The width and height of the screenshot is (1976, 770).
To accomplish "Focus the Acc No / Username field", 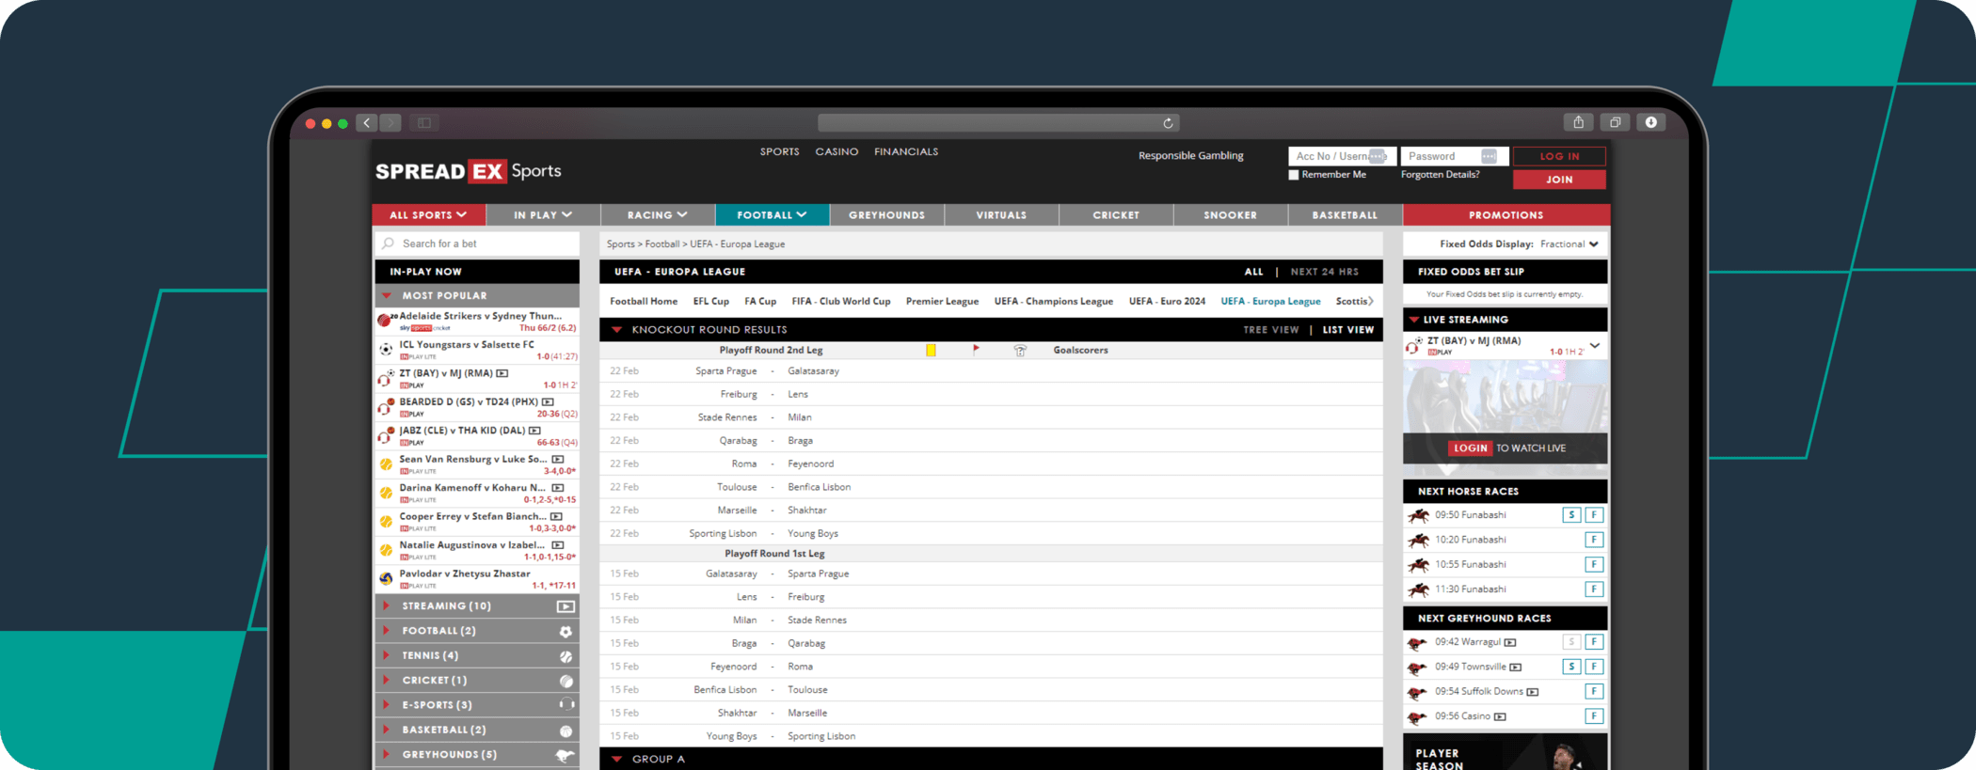I will tap(1342, 156).
